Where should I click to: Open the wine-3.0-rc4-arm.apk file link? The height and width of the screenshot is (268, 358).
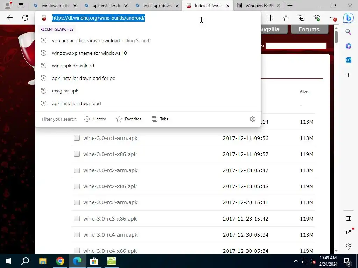pos(110,235)
